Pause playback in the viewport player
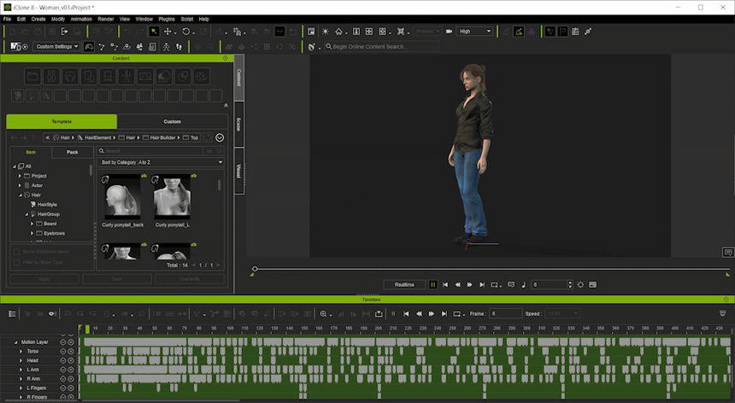 point(433,284)
